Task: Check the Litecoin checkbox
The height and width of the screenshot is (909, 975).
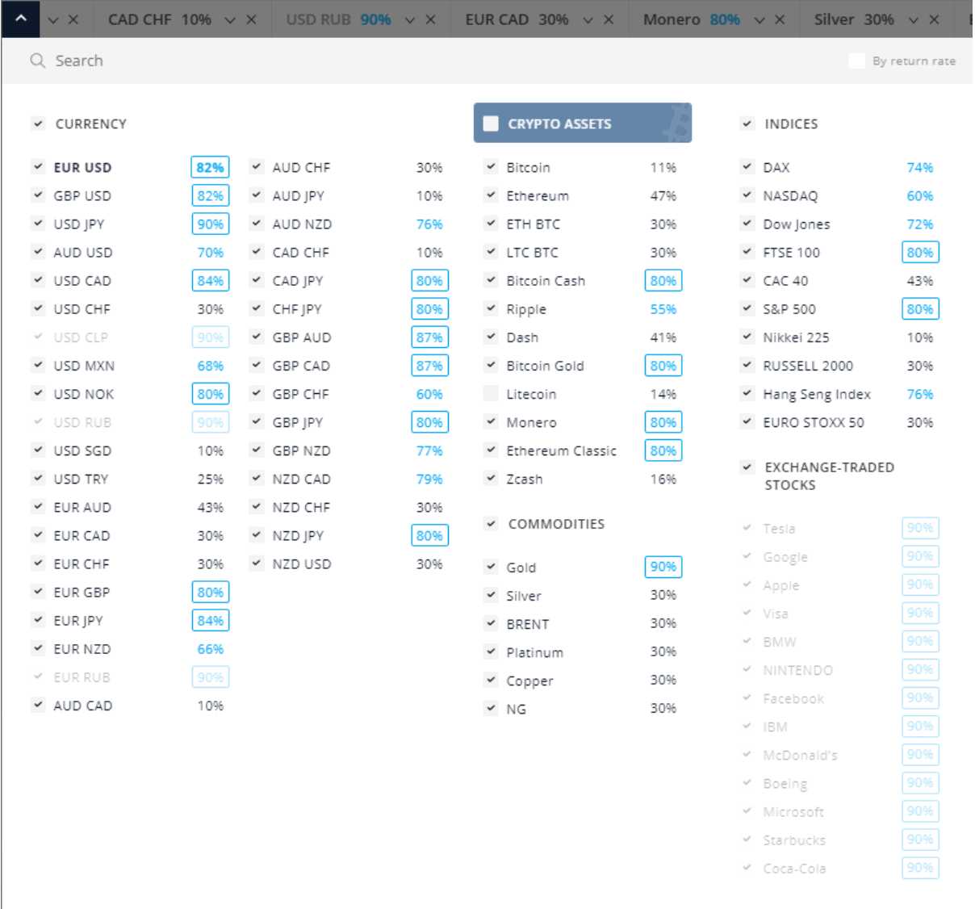Action: [491, 394]
